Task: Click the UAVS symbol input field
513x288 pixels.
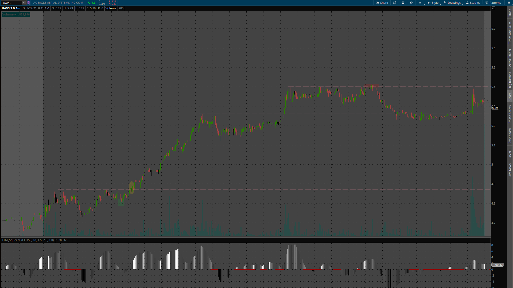Action: [11, 3]
